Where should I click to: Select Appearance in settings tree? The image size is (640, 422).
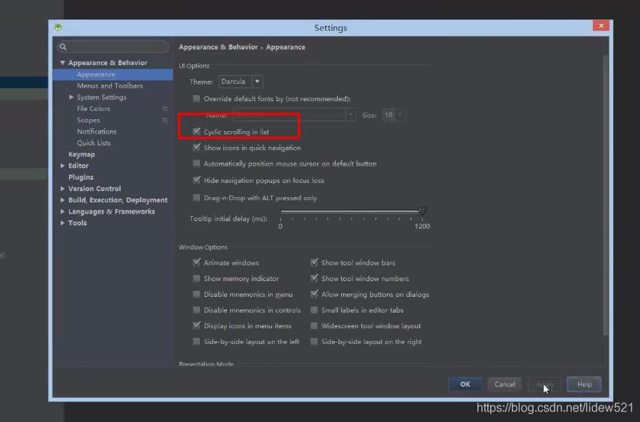point(113,74)
